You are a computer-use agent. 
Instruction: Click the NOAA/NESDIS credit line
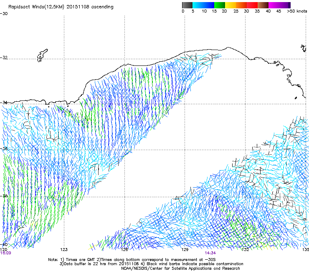180,268
